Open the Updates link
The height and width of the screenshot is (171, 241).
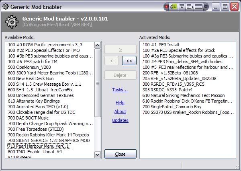tap(120, 120)
